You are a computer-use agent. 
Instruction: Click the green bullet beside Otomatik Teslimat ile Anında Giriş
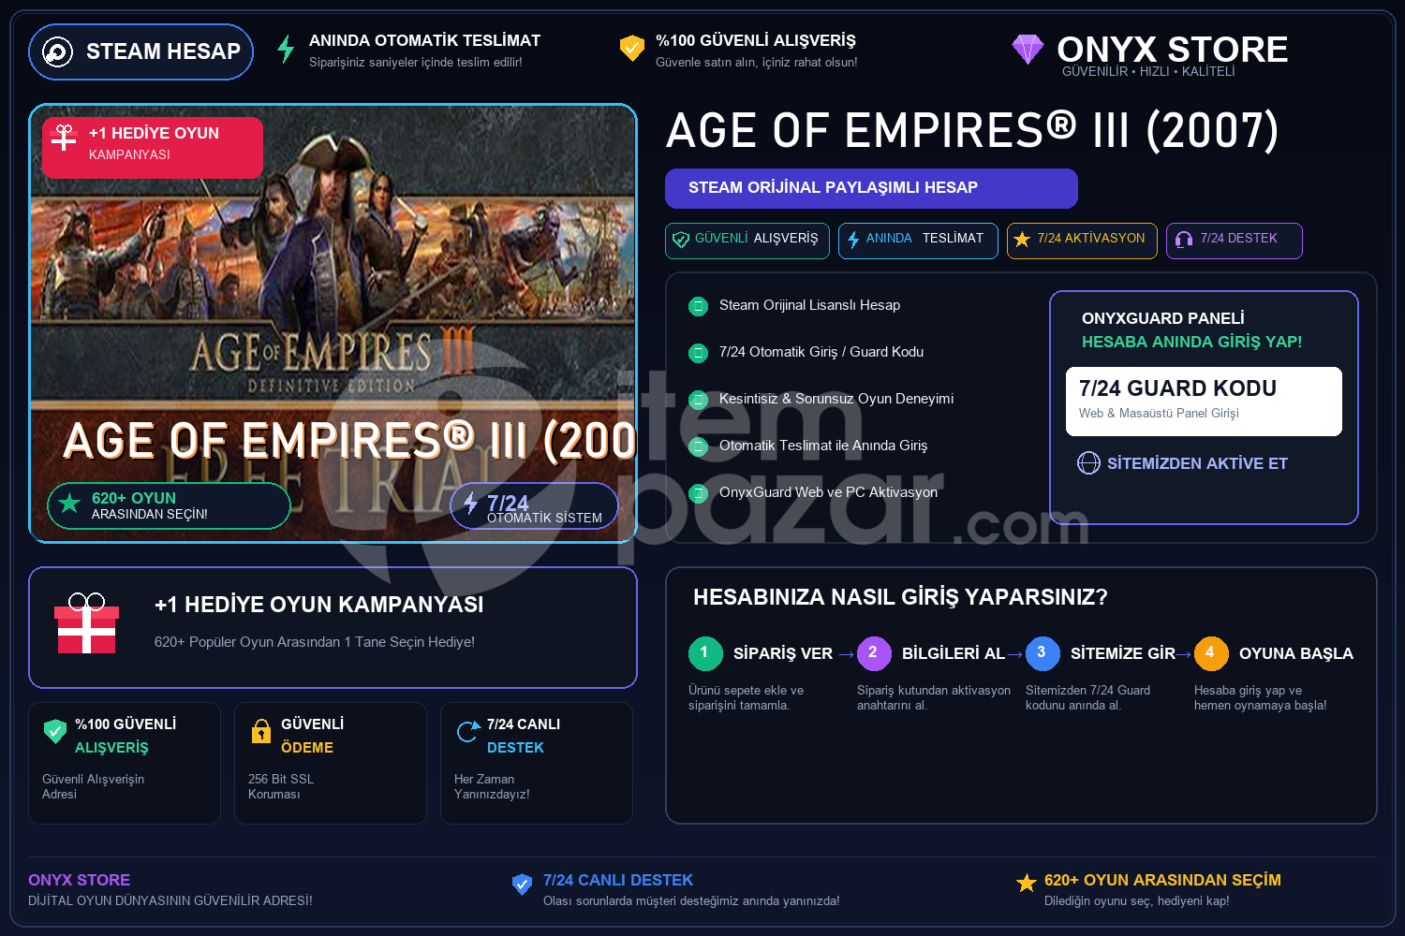click(698, 446)
